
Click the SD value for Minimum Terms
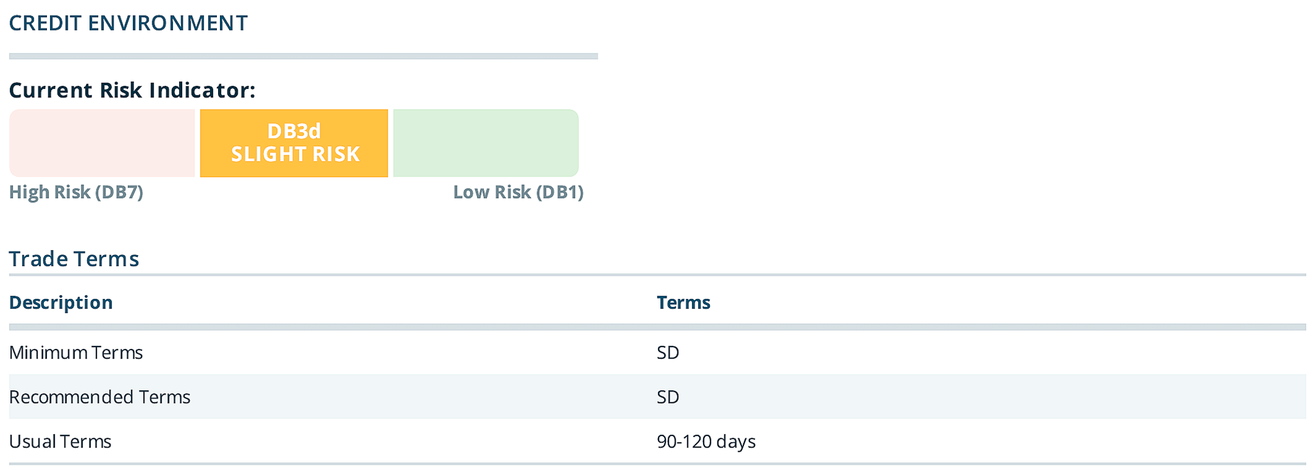[x=668, y=353]
